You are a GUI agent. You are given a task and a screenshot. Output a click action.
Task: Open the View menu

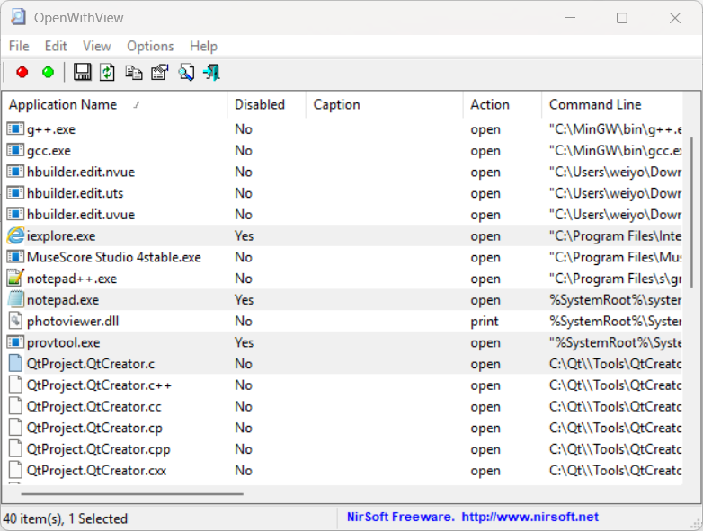(96, 46)
